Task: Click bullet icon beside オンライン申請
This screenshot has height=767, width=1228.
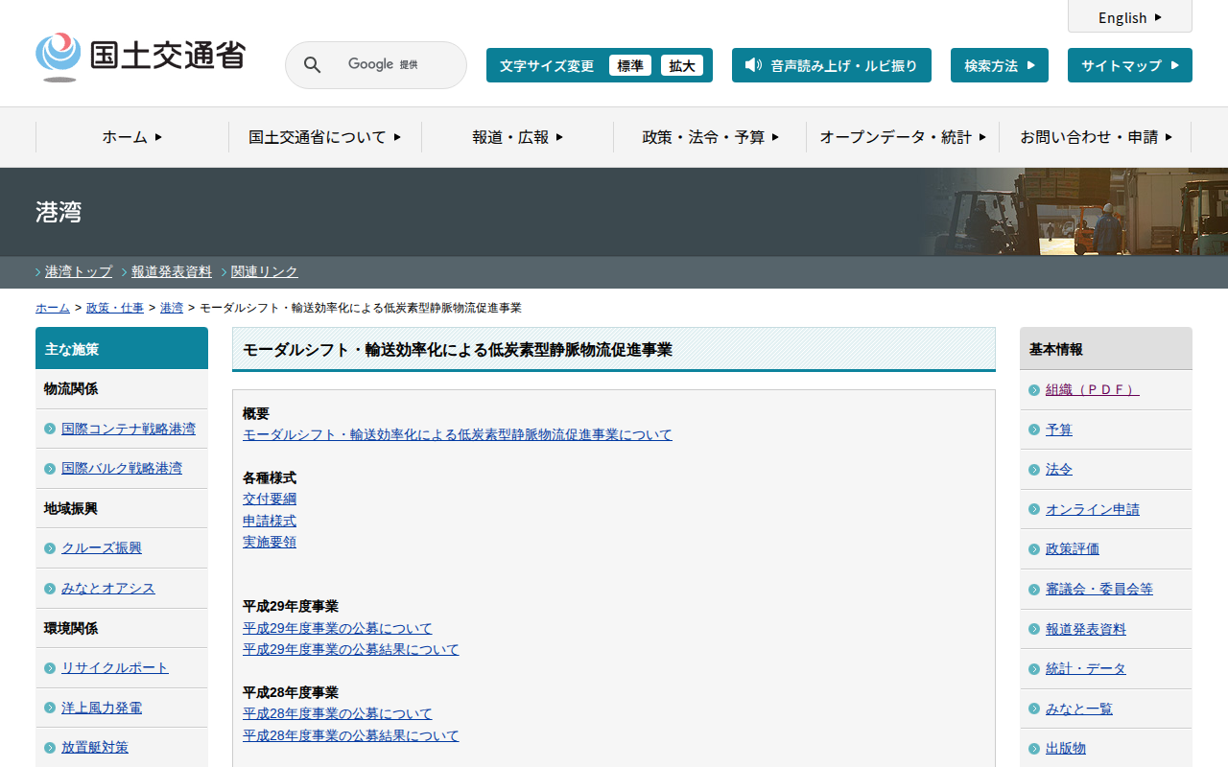Action: (1034, 510)
